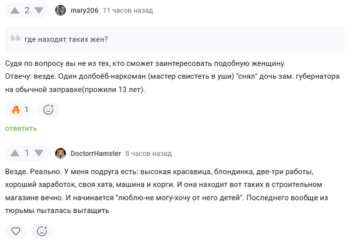Click the "8 часов назад" timestamp

point(148,153)
